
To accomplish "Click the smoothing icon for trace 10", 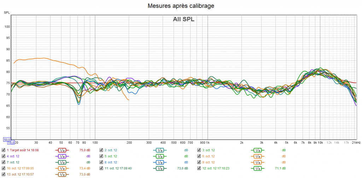I will [x=62, y=168].
